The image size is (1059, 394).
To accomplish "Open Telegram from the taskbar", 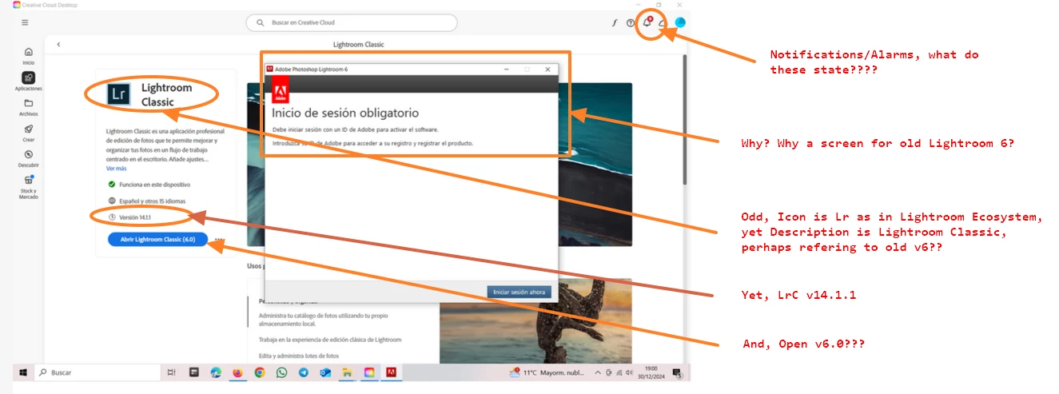I will pos(304,372).
